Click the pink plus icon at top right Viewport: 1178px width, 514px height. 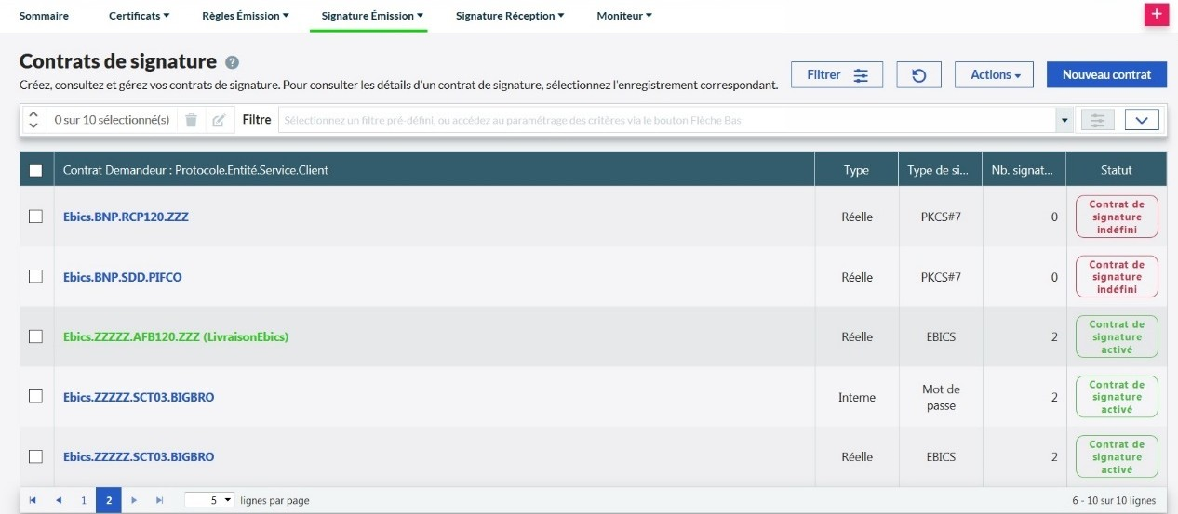[x=1156, y=15]
